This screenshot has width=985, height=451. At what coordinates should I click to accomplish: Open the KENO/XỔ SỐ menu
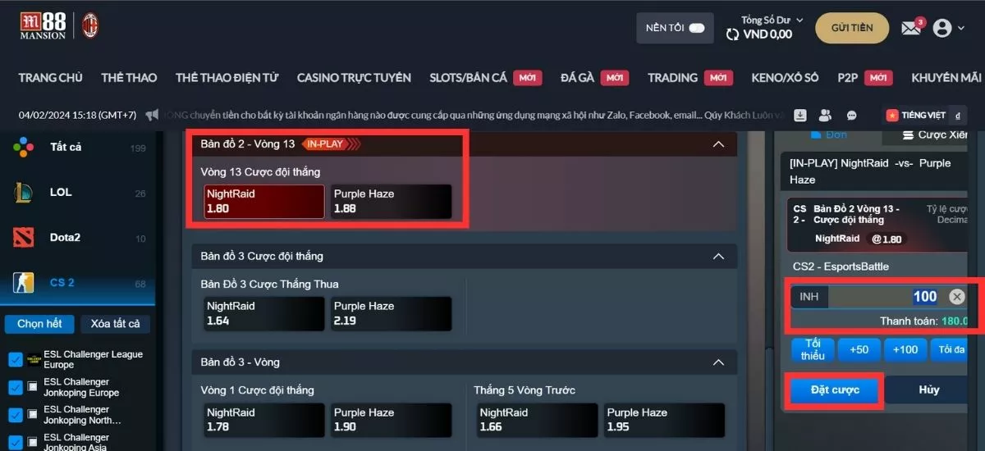click(x=785, y=78)
